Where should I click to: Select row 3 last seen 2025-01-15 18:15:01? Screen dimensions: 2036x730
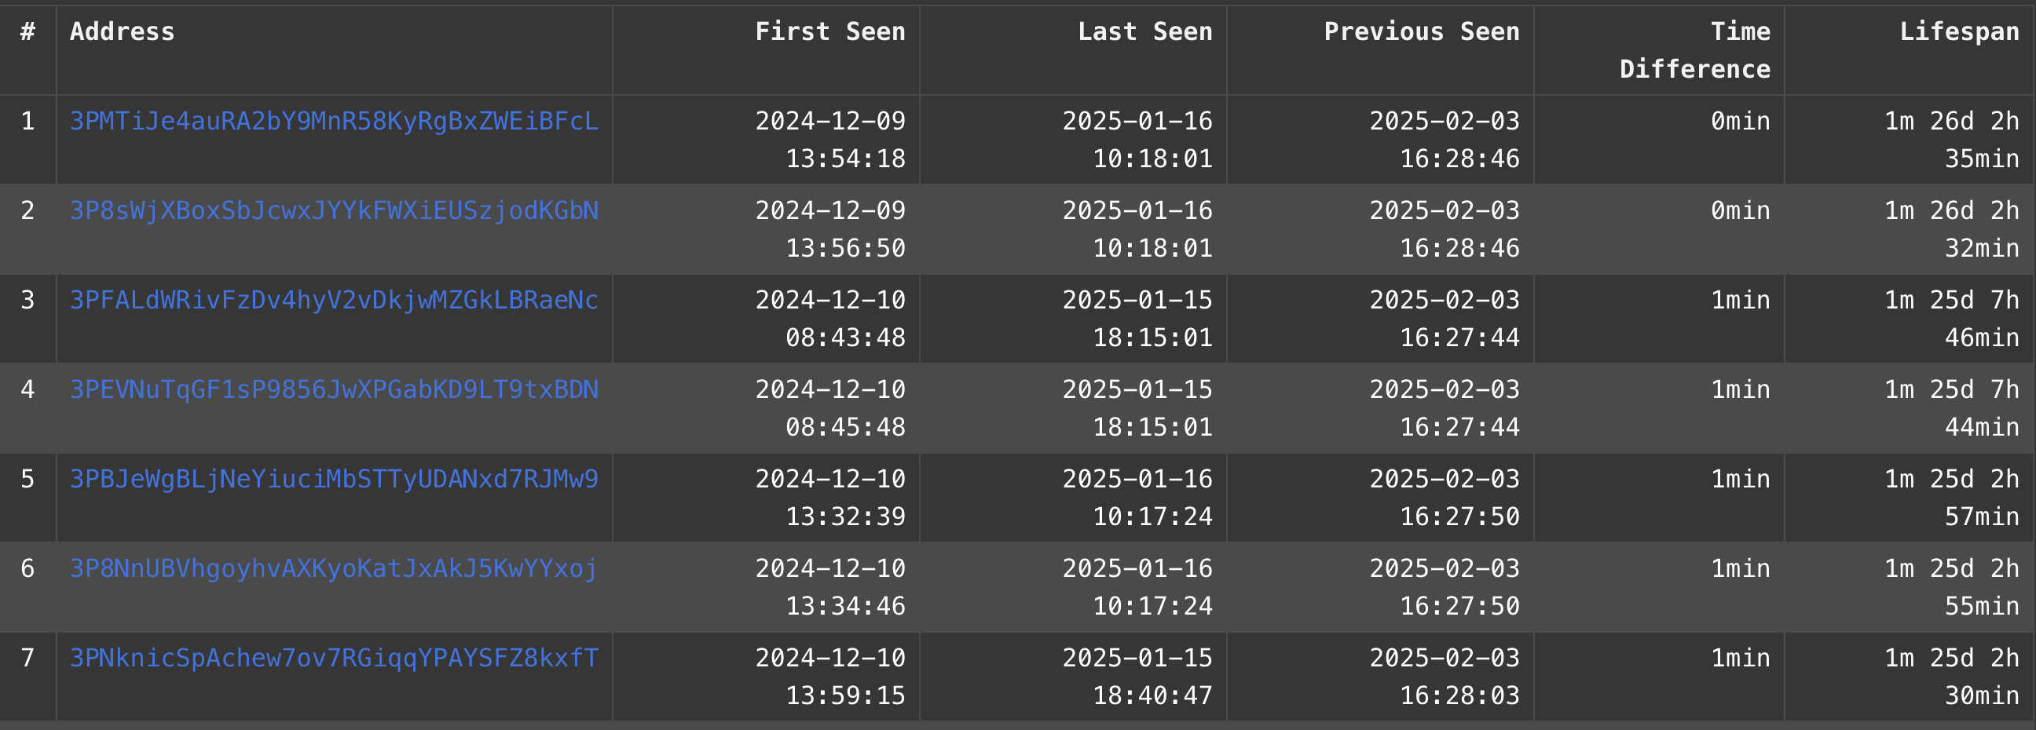[1137, 319]
